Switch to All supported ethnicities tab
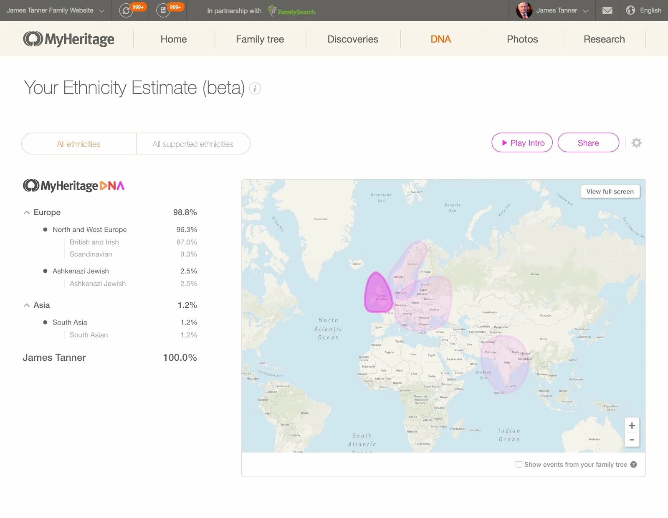The image size is (668, 518). 193,144
